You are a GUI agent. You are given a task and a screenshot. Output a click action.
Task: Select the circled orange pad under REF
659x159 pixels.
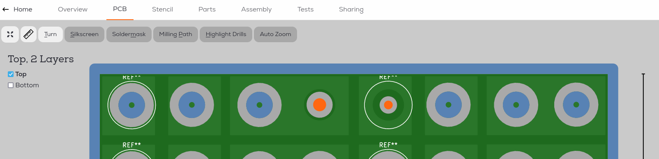click(388, 105)
